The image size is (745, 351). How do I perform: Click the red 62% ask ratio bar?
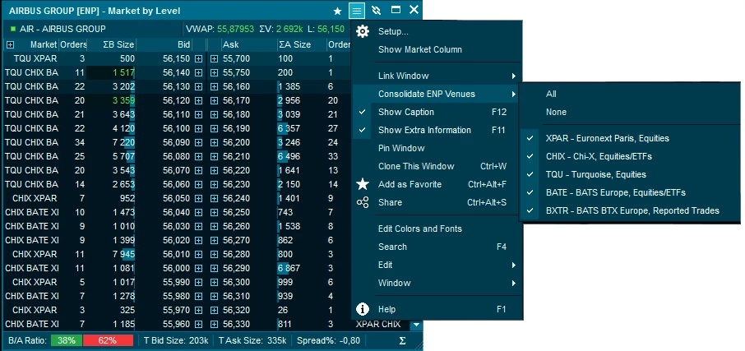tap(108, 340)
